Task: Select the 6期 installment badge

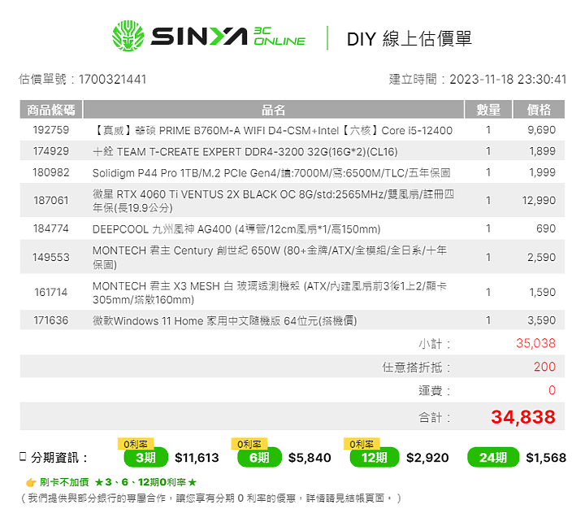Action: pos(259,457)
